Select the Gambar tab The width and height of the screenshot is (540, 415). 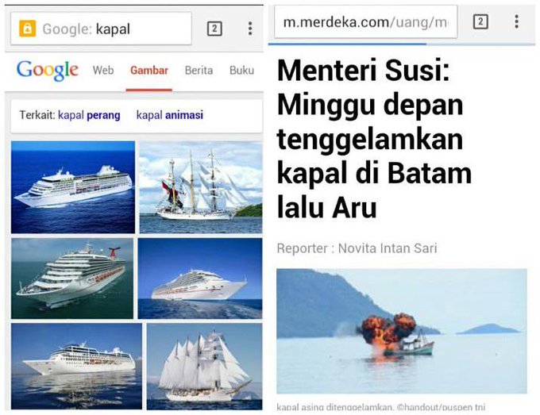(149, 71)
